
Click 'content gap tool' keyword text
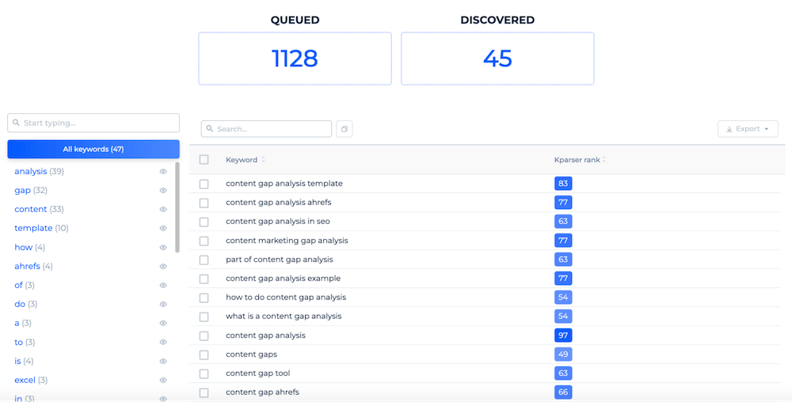[x=258, y=374]
